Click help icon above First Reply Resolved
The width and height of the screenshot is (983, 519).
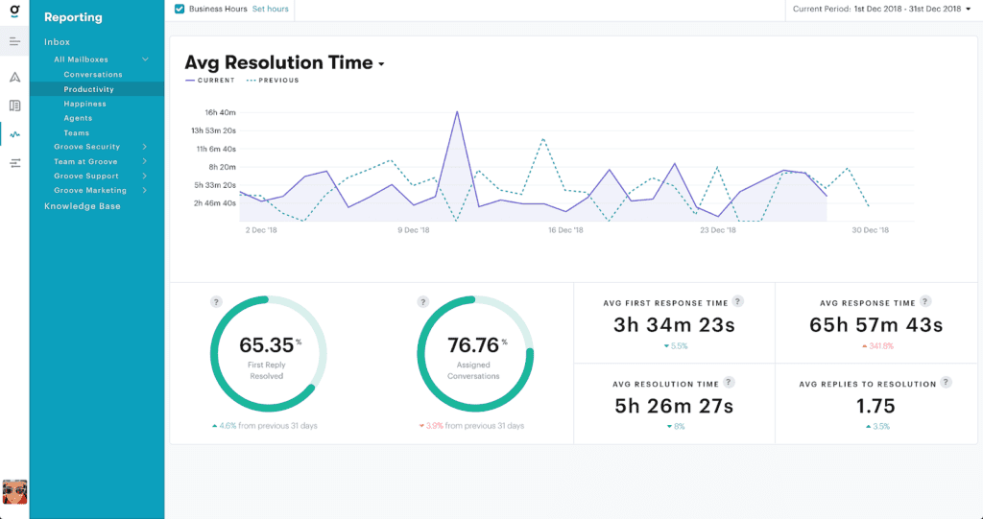point(215,302)
